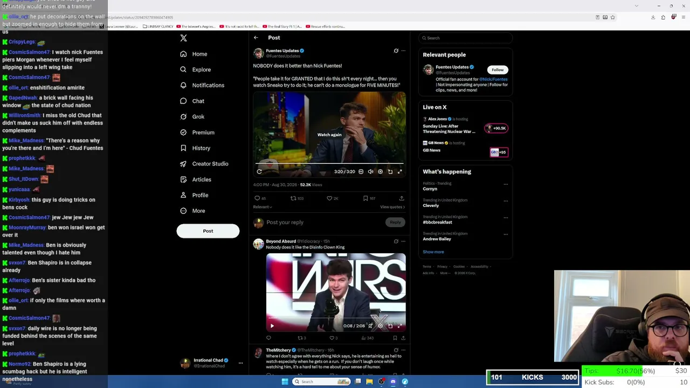The height and width of the screenshot is (388, 690).
Task: Toggle captions on the main post video
Action: coord(361,171)
